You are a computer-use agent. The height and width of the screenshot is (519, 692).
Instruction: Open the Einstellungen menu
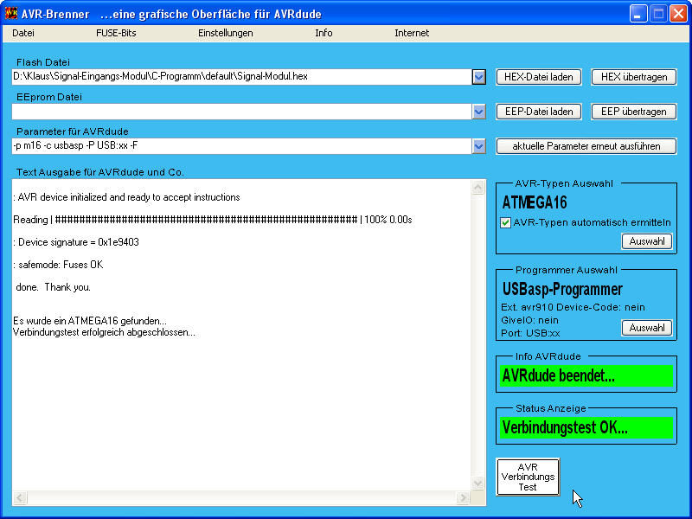tap(226, 33)
